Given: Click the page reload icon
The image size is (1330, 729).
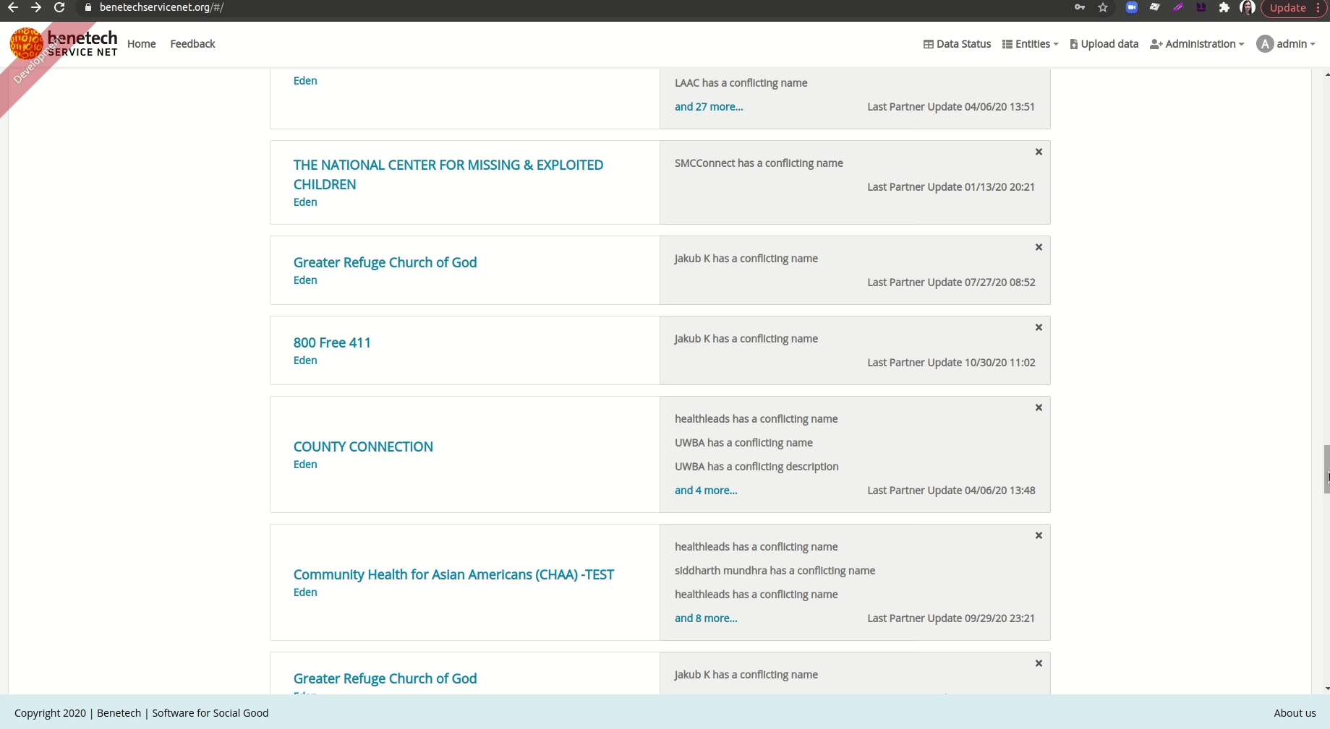Looking at the screenshot, I should tap(58, 8).
